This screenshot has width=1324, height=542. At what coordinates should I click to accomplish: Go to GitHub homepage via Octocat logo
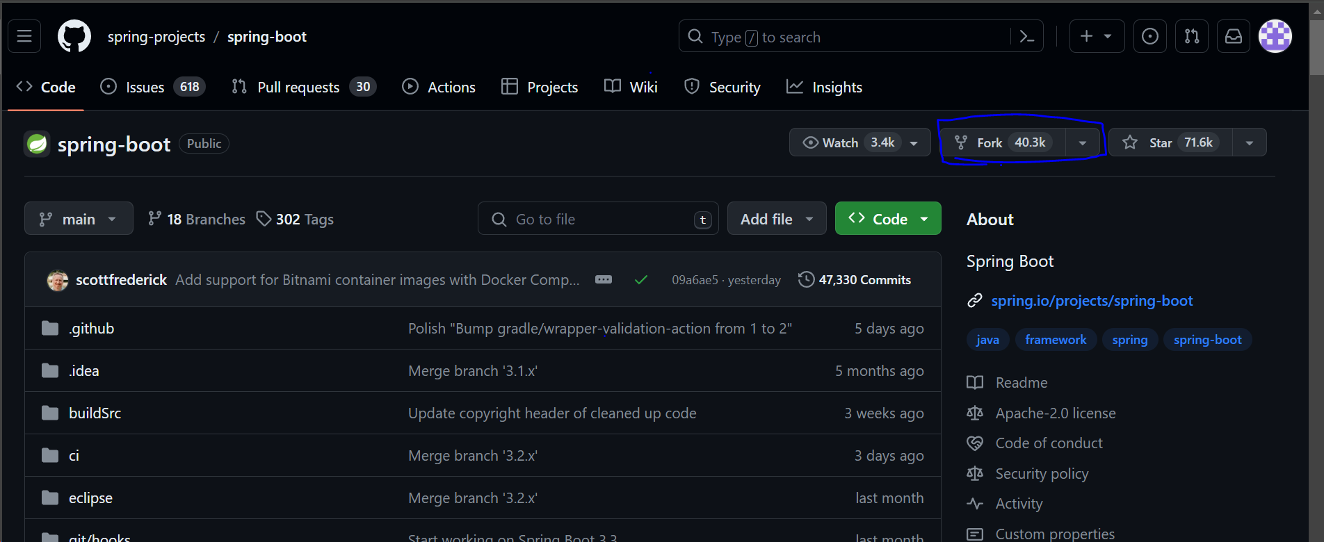tap(74, 36)
